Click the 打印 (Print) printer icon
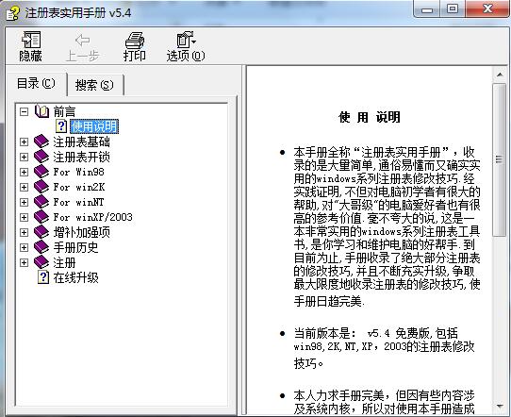This screenshot has width=511, height=417. [135, 41]
